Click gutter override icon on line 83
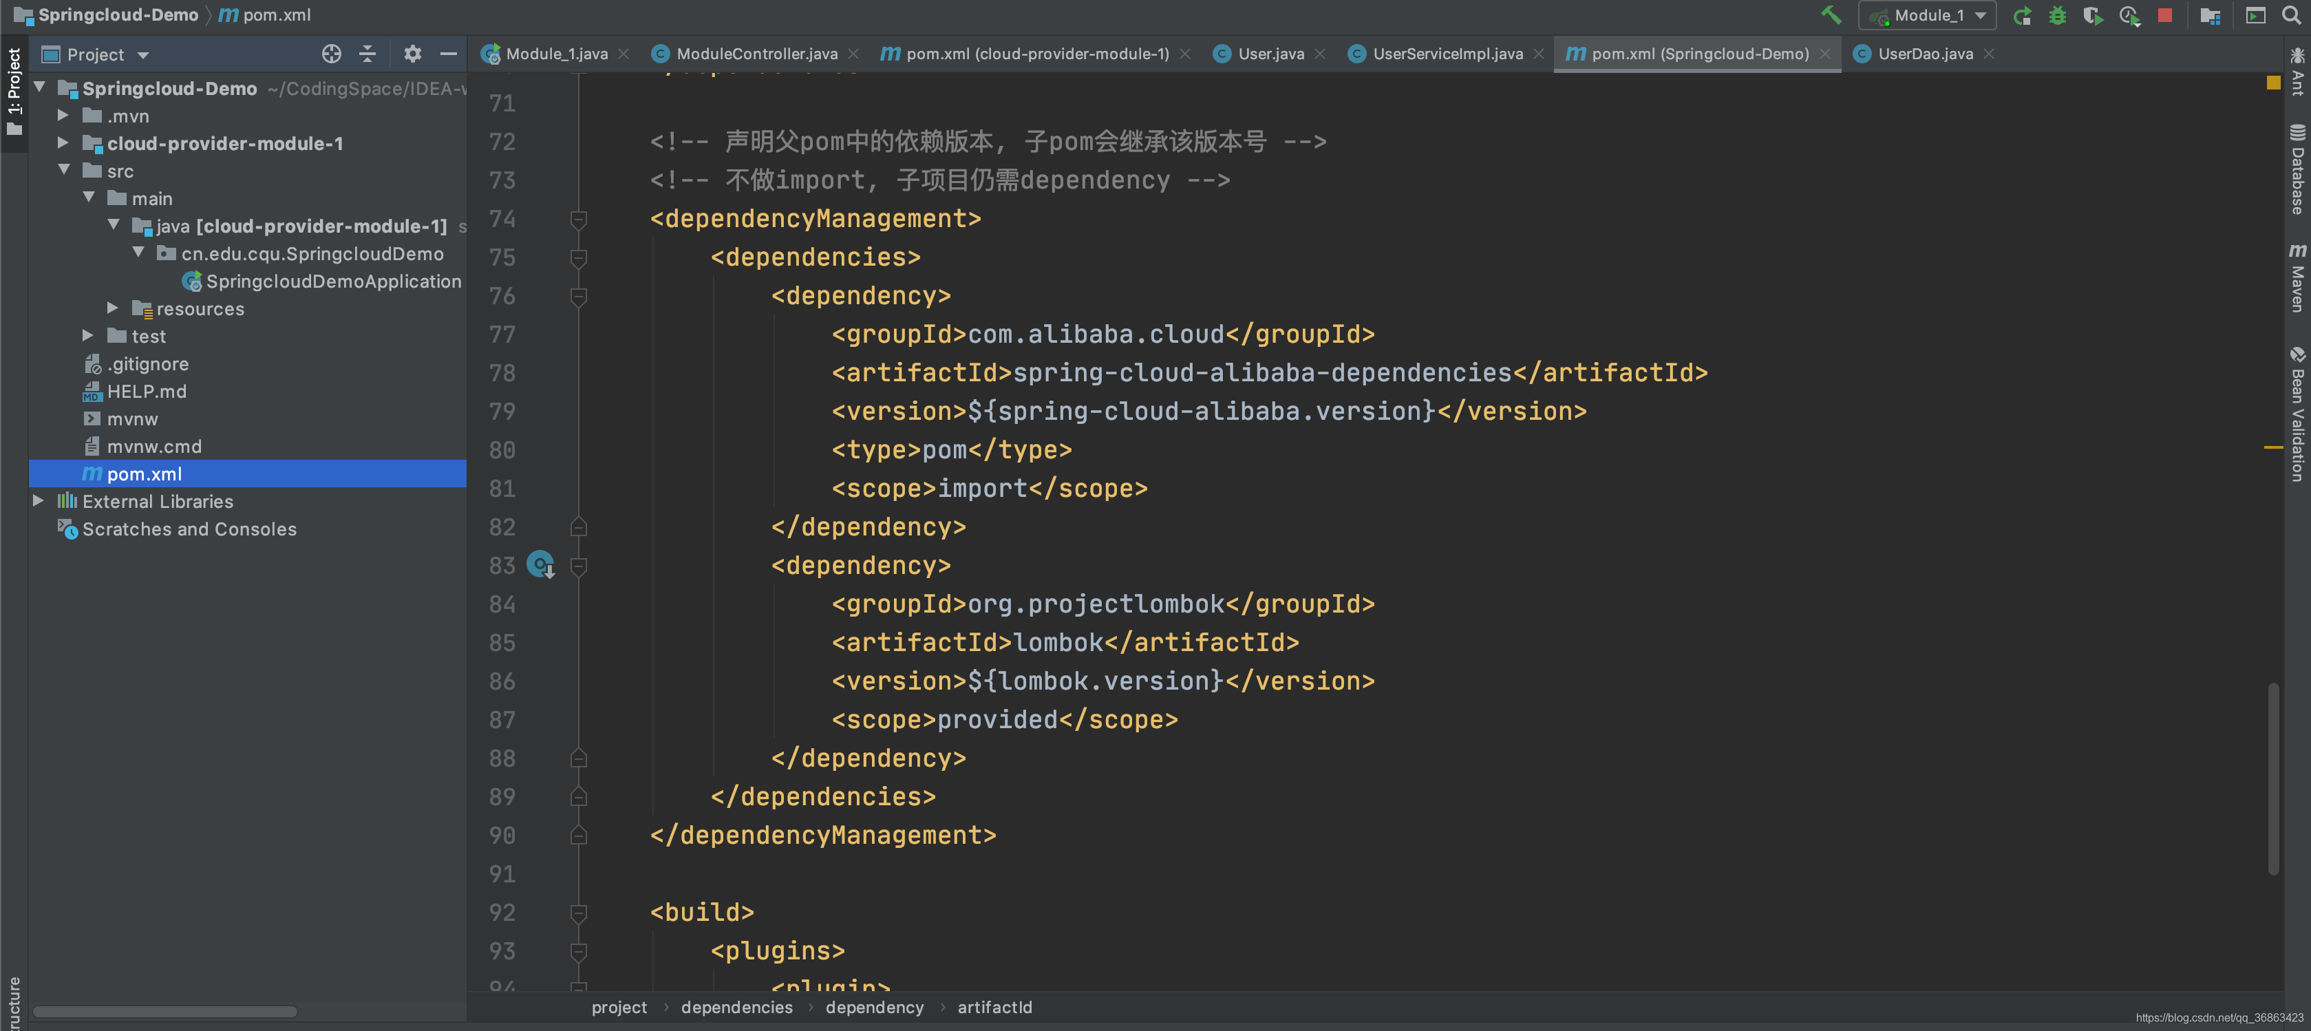The image size is (2311, 1031). tap(540, 564)
